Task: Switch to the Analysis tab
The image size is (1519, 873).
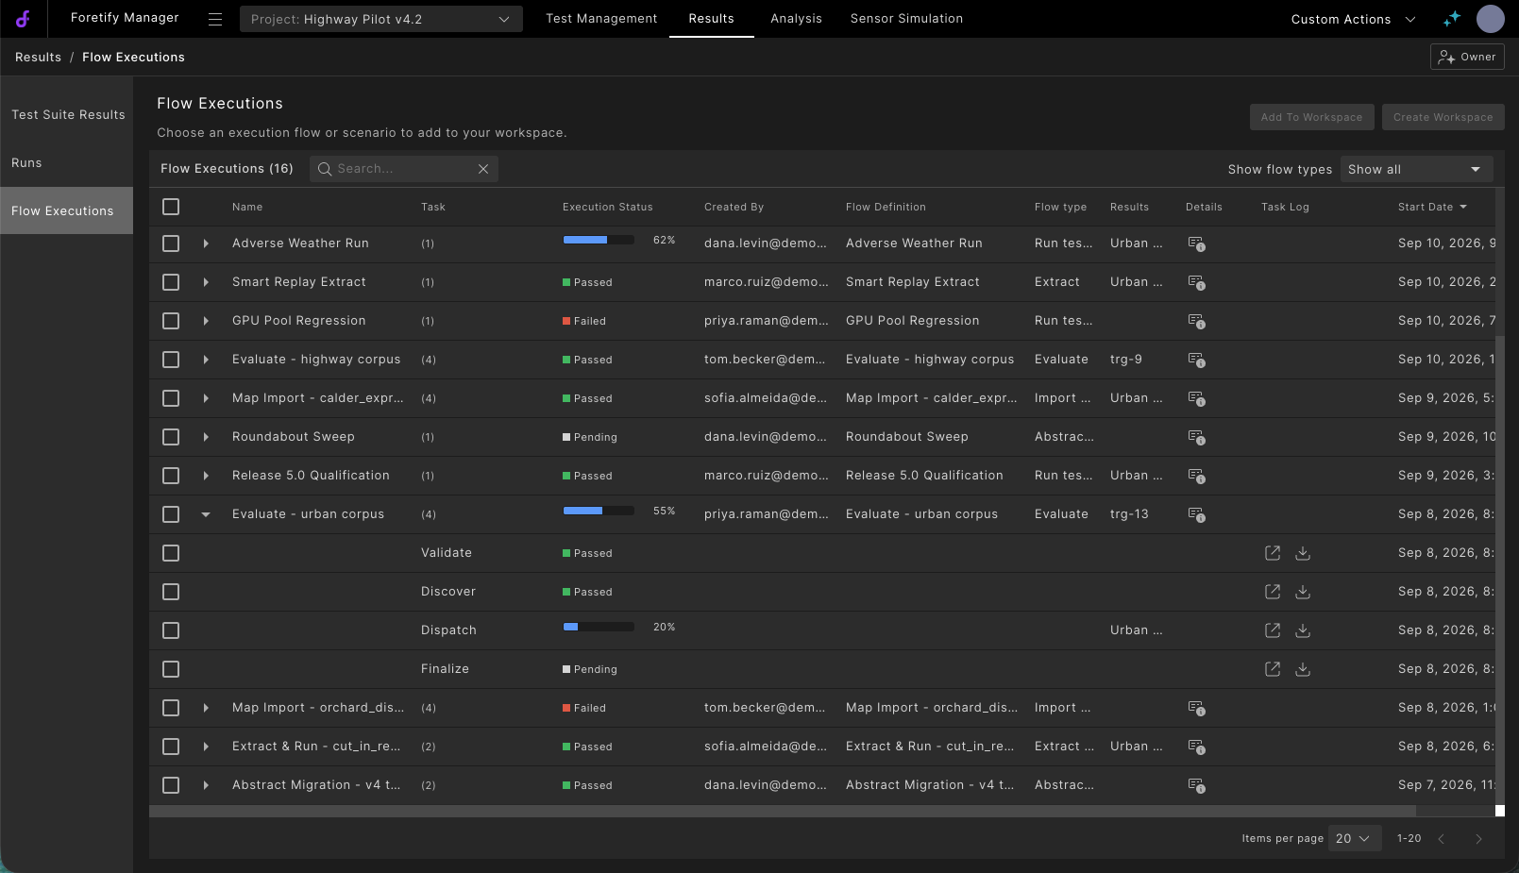Action: (796, 19)
